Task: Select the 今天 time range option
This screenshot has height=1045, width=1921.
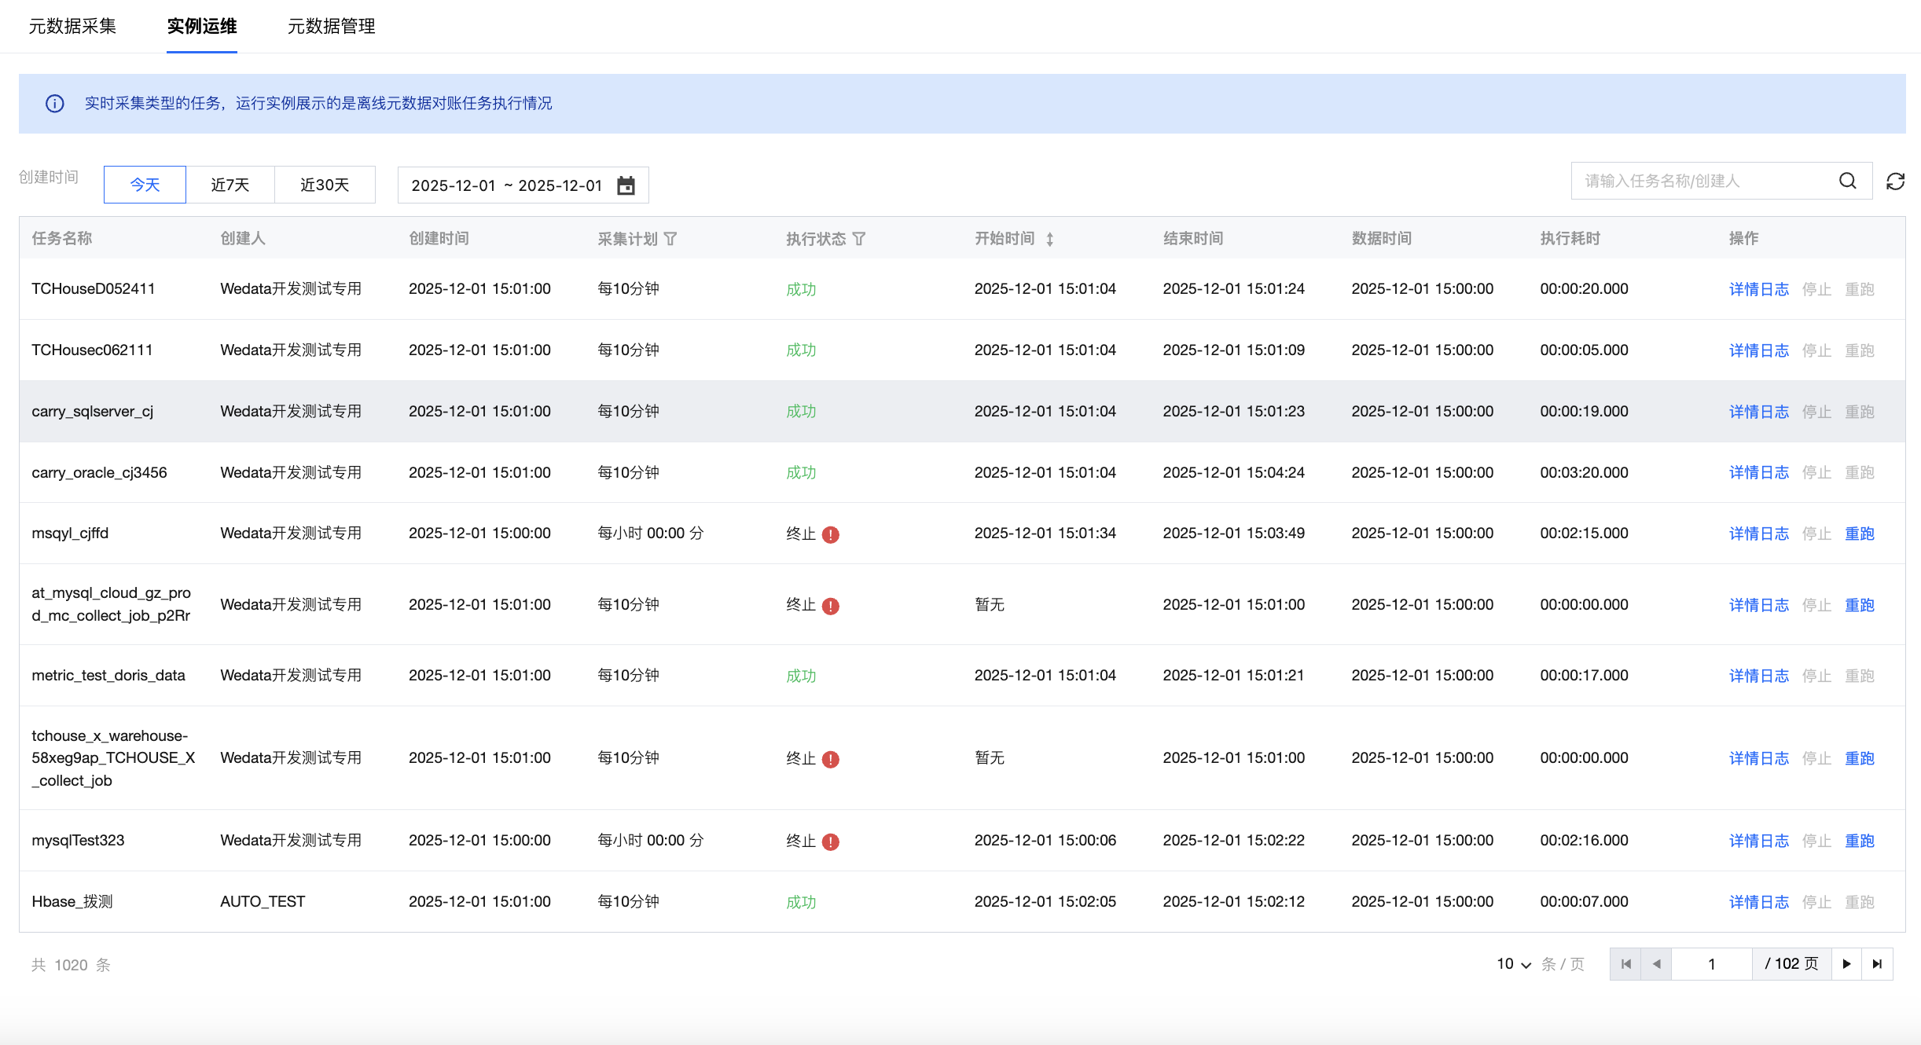Action: pyautogui.click(x=145, y=185)
